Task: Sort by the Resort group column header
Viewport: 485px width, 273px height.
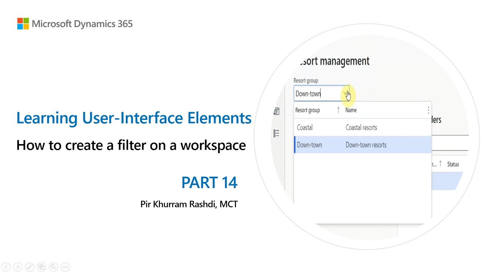Action: (307, 110)
